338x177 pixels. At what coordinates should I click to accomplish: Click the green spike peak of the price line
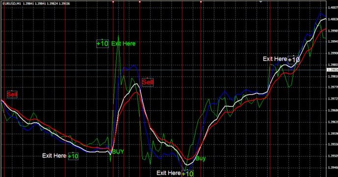pyautogui.click(x=118, y=35)
